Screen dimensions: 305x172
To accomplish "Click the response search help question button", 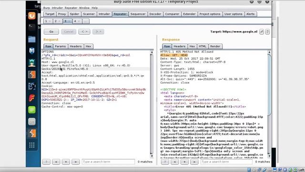I will coord(165,161).
